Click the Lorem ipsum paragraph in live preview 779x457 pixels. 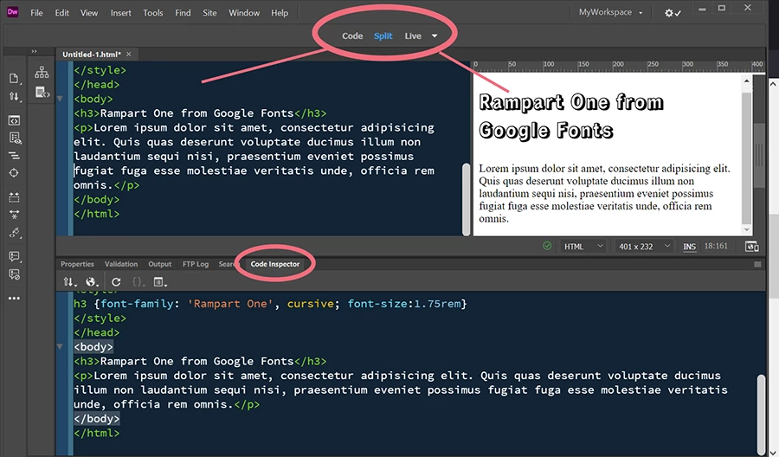pyautogui.click(x=604, y=193)
